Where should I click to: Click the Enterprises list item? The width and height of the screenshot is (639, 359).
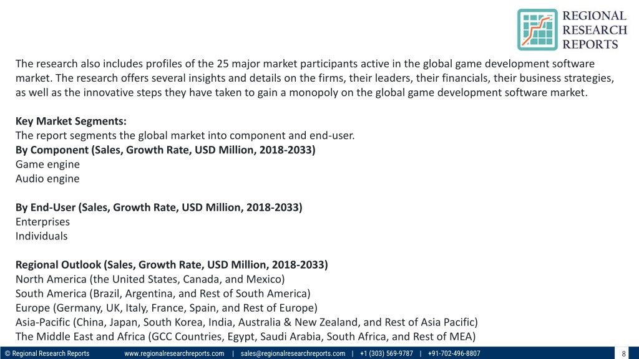[43, 222]
